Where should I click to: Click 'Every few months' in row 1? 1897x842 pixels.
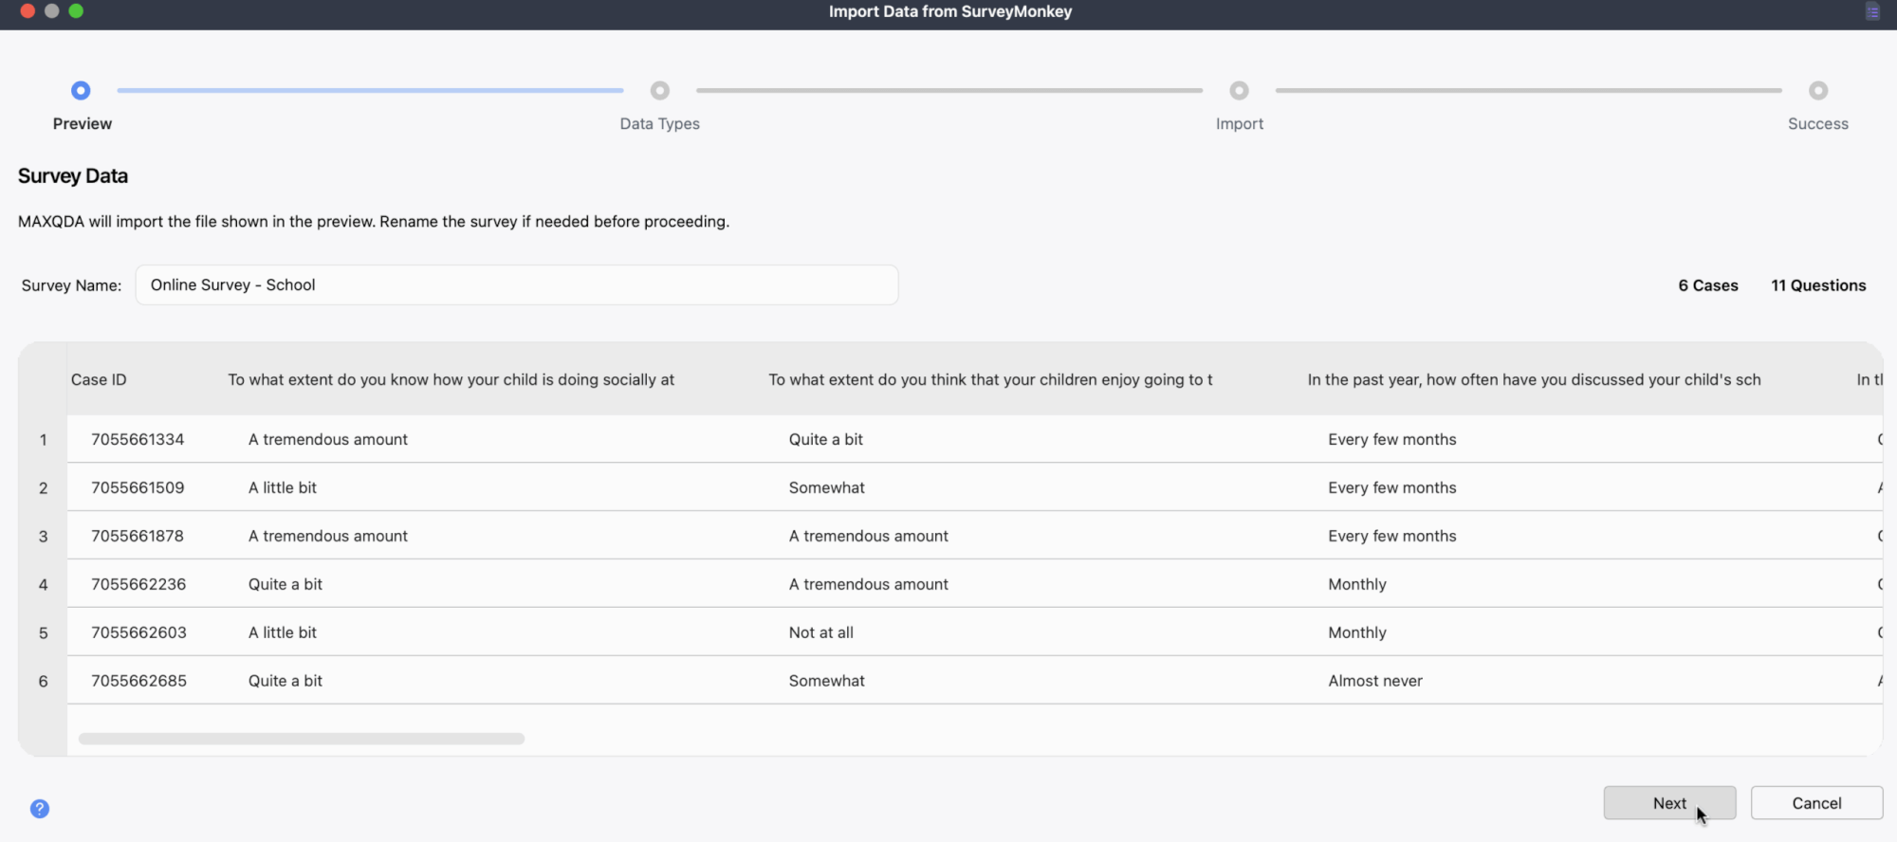pos(1392,439)
